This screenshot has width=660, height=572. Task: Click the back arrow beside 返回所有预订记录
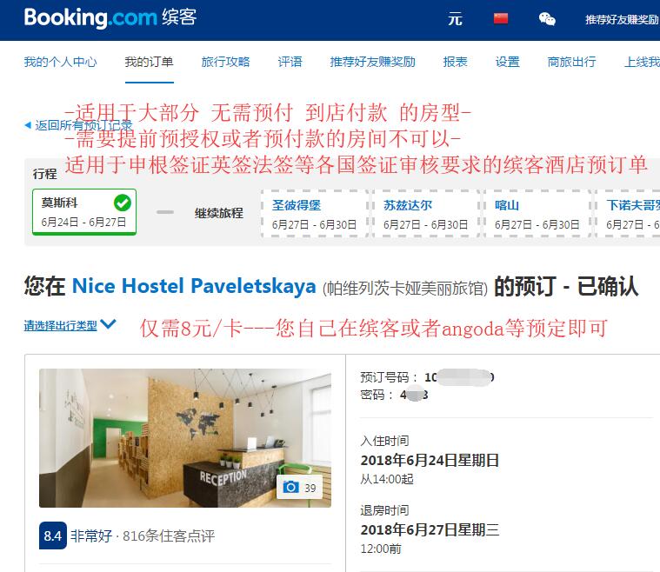pos(28,125)
